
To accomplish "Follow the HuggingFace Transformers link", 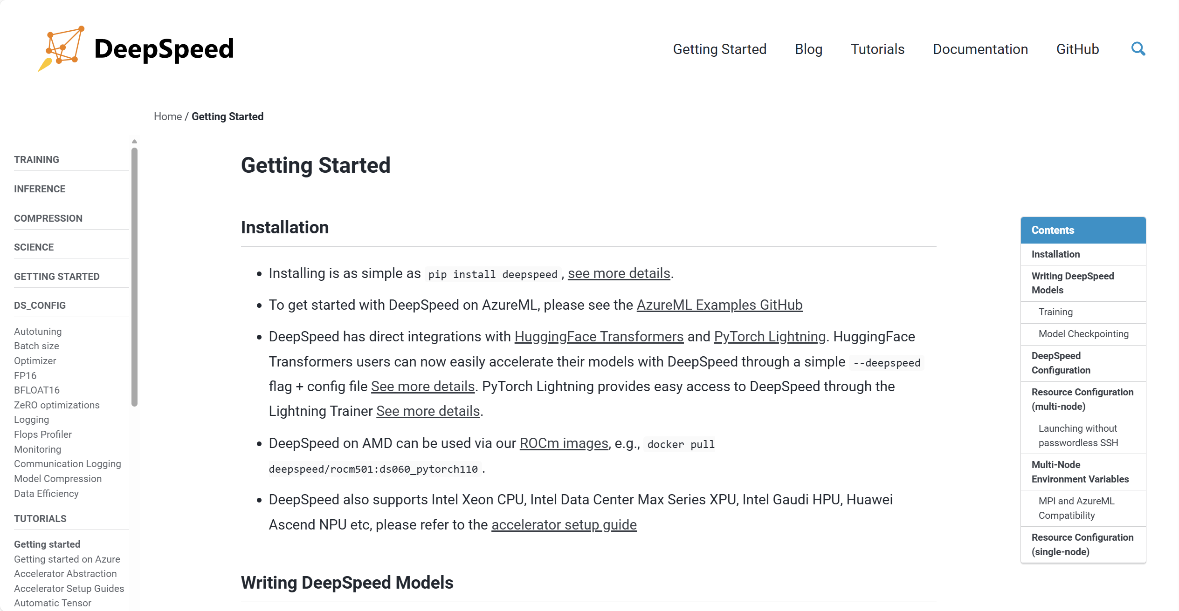I will tap(599, 336).
